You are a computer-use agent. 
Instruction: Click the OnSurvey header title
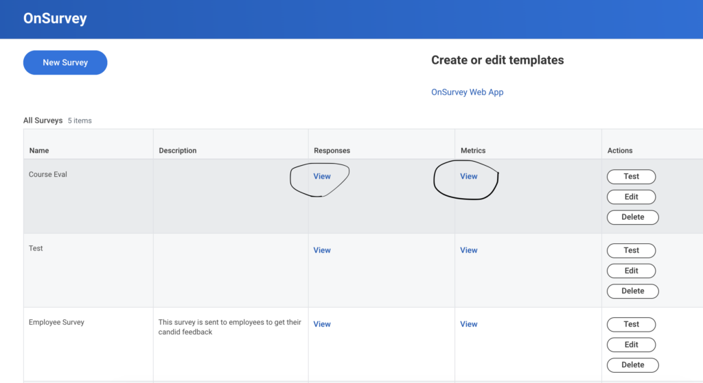click(x=55, y=18)
